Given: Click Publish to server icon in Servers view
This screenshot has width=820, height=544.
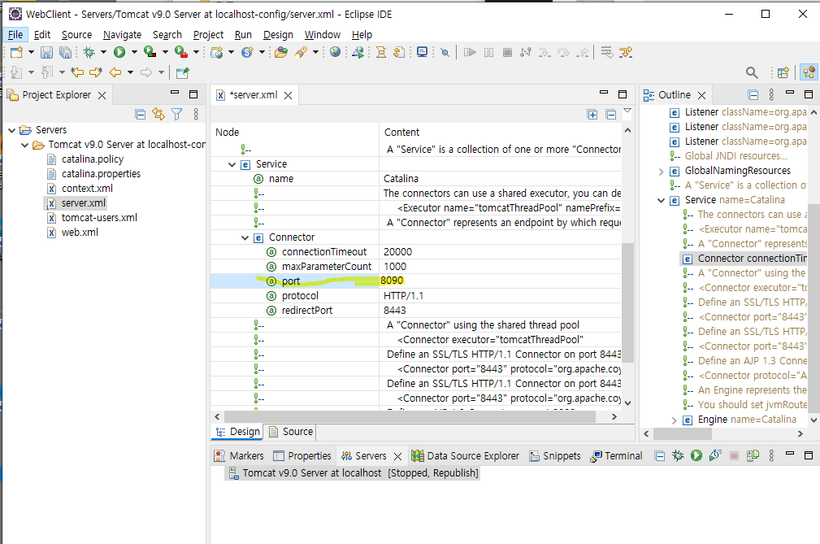Looking at the screenshot, I should [753, 455].
